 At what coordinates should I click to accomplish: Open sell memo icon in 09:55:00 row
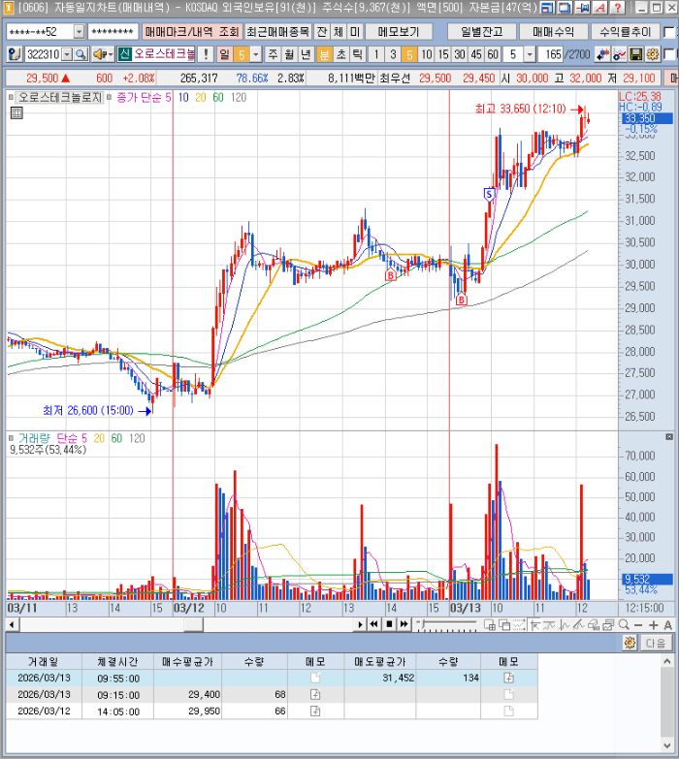508,678
